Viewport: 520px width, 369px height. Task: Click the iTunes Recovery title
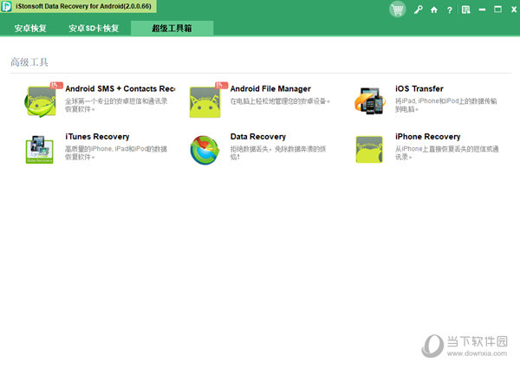pos(97,137)
